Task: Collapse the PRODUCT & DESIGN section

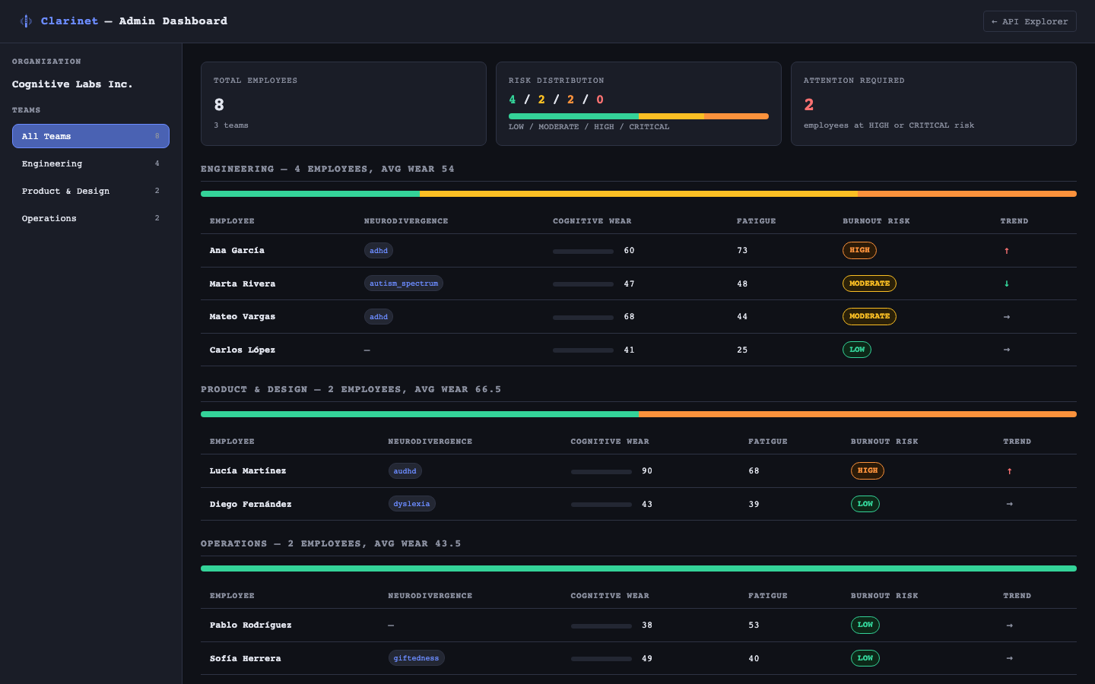Action: coord(350,388)
